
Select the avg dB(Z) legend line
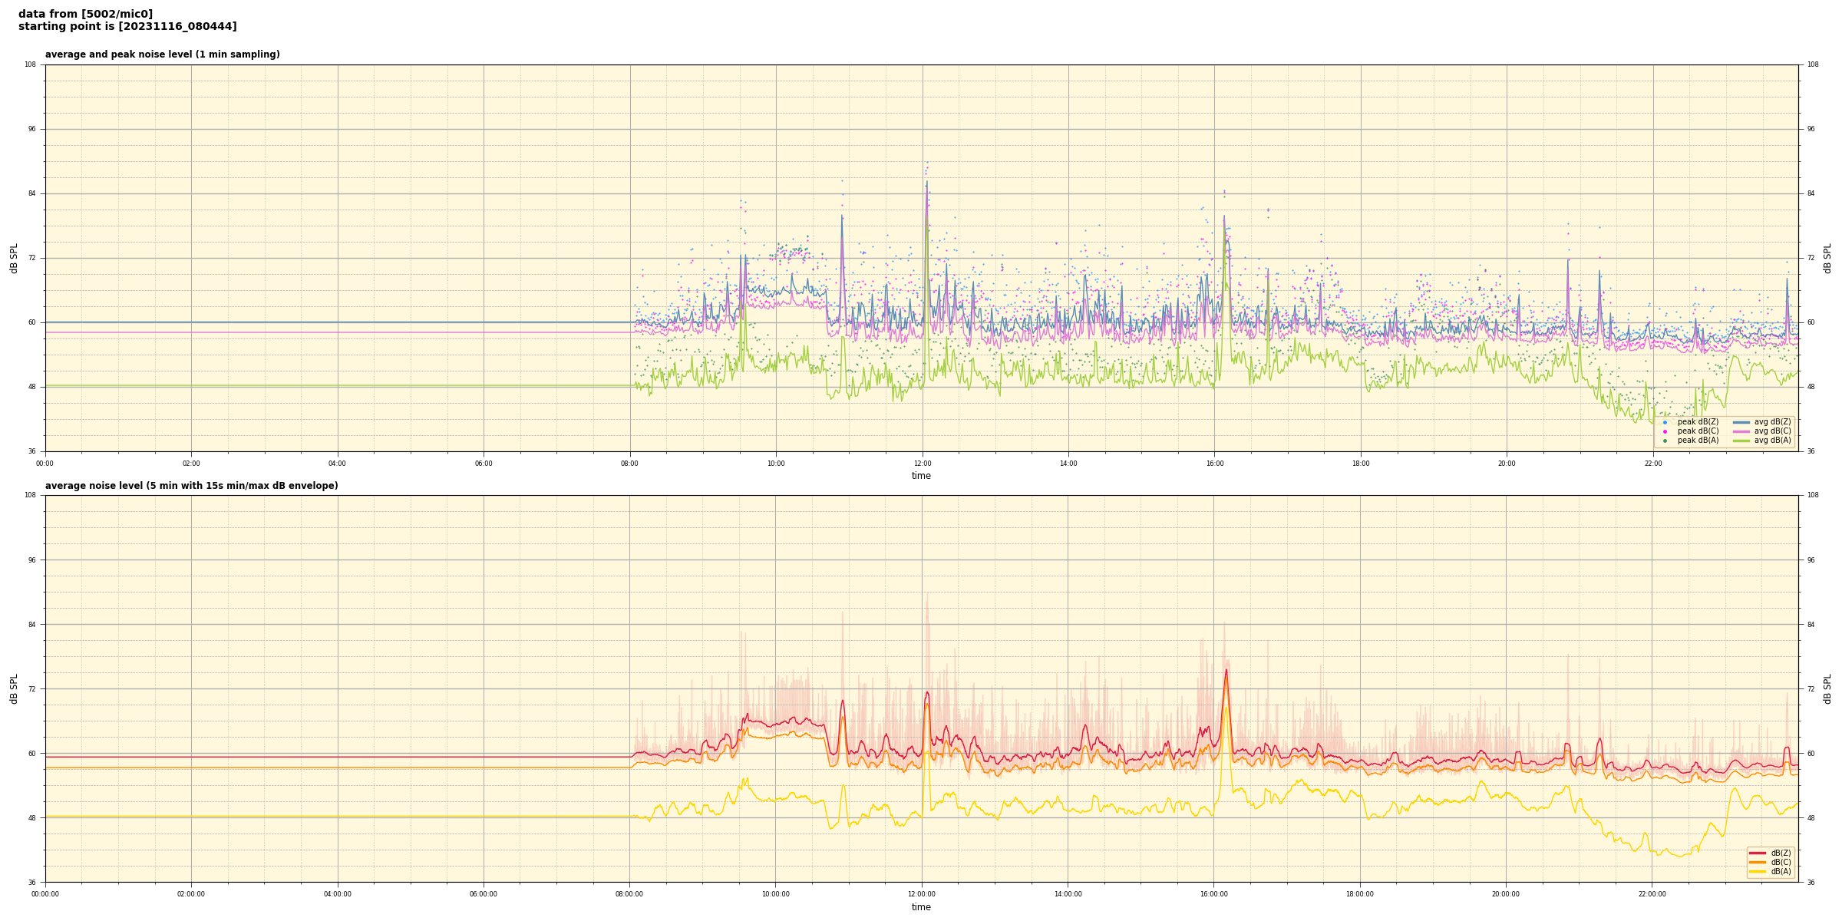coord(1741,422)
